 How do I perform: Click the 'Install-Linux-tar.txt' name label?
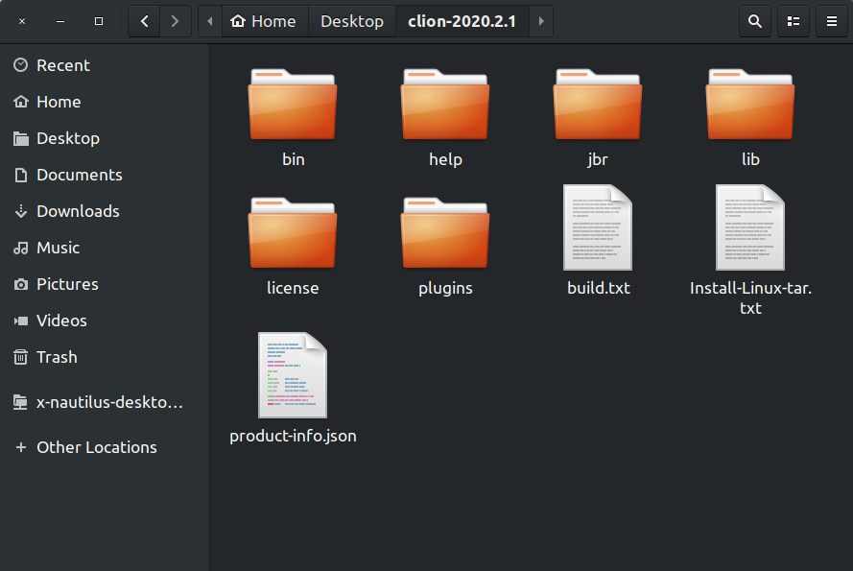coord(750,297)
